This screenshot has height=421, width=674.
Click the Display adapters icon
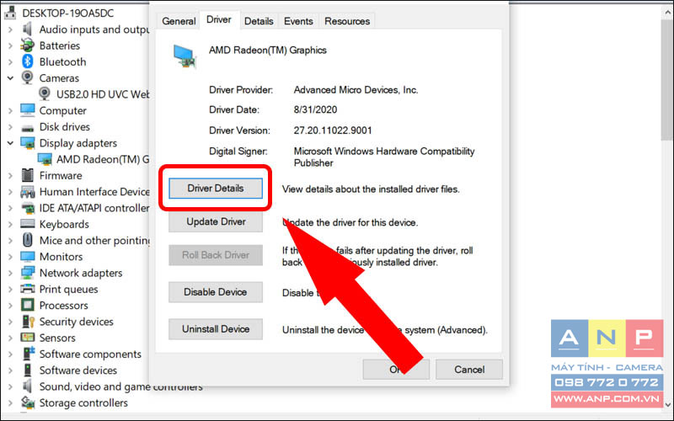(x=28, y=143)
